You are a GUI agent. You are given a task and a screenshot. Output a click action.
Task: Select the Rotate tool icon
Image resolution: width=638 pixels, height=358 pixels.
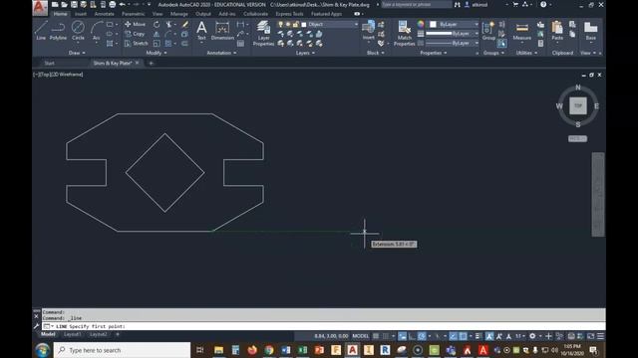[157, 24]
